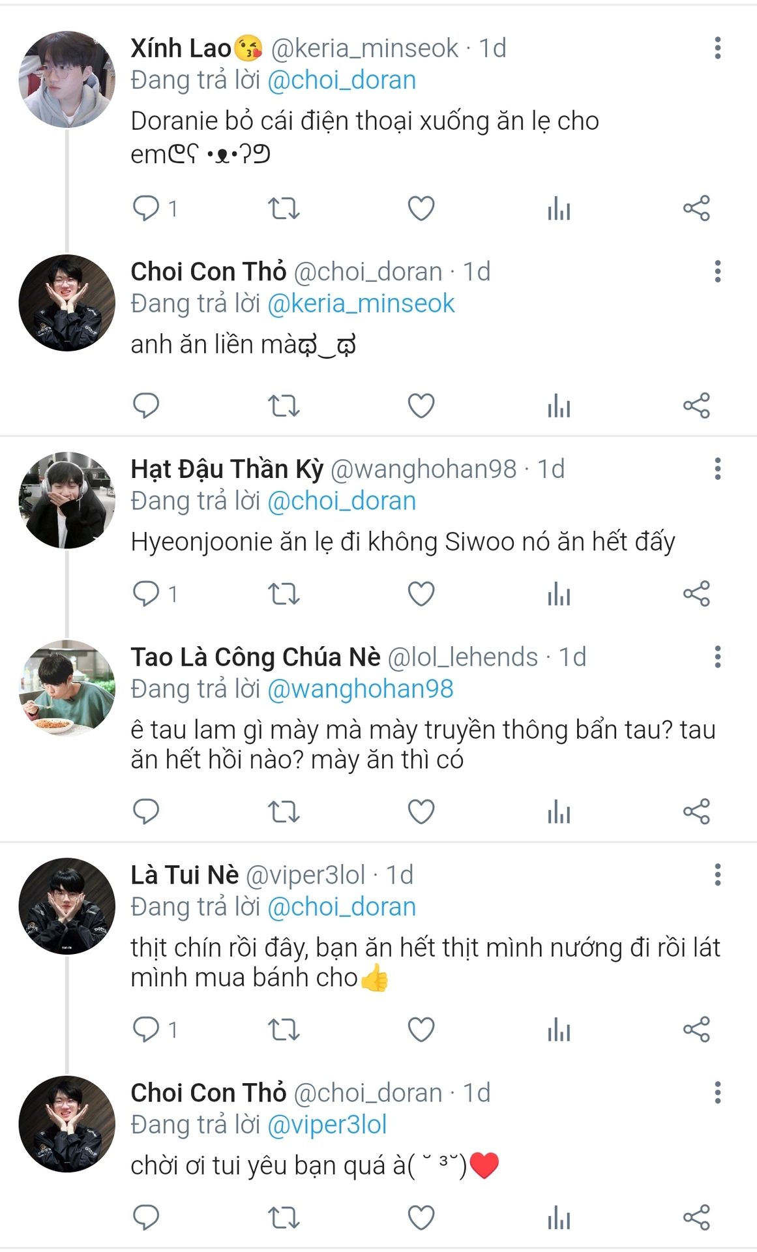Open three-dot menu on Tao Là Công Chúa Nè's tweet
Screen dimensions: 757x1252
[x=718, y=657]
